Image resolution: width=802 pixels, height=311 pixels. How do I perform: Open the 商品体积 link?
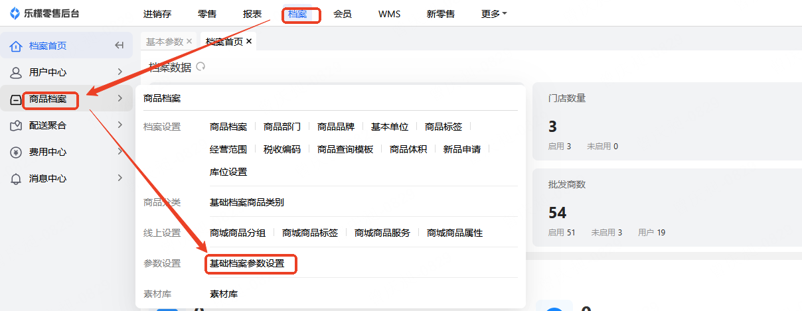[x=408, y=149]
